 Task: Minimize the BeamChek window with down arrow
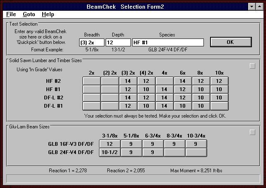(252, 7)
